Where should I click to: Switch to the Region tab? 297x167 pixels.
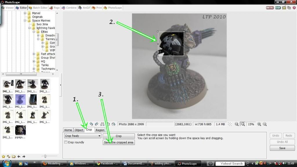[x=100, y=130]
